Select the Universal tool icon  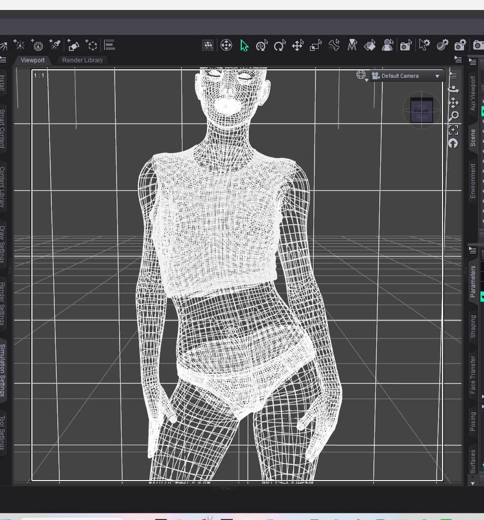pos(262,45)
